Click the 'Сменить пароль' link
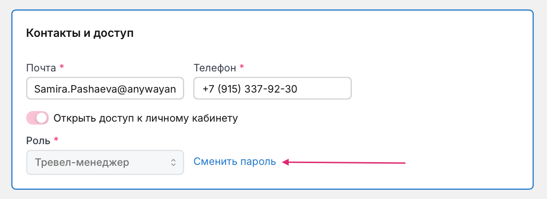The image size is (547, 199). (235, 162)
